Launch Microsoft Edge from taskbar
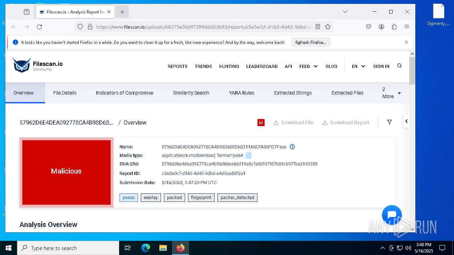 (146, 248)
